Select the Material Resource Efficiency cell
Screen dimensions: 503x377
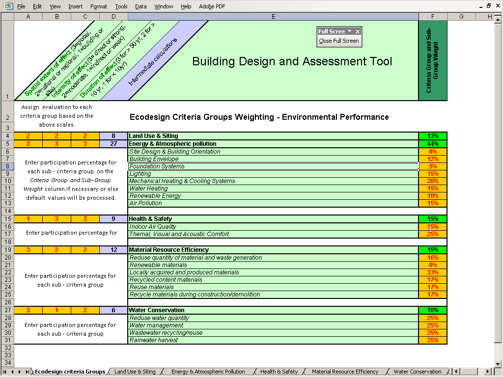point(273,250)
